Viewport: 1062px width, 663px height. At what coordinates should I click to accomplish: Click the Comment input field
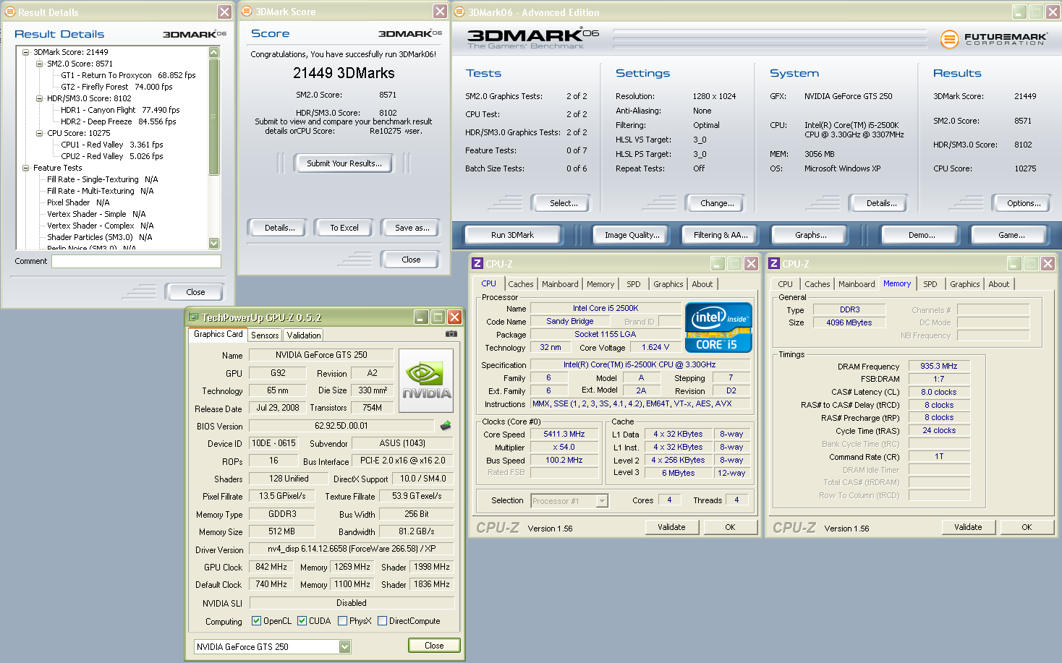point(136,261)
